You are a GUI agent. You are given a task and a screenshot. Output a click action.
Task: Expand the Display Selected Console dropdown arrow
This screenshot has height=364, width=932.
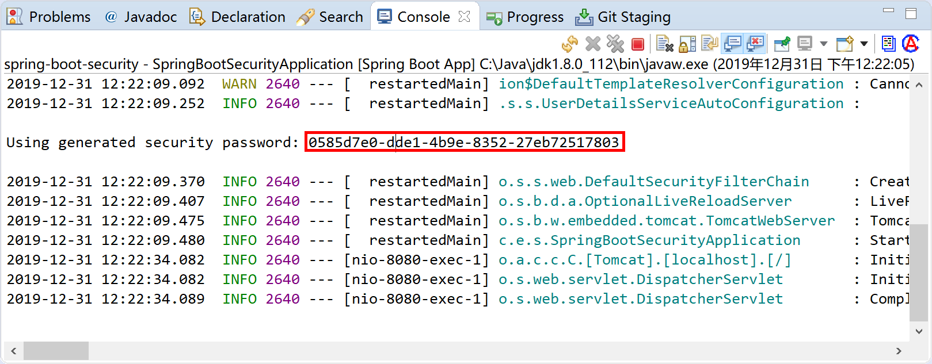823,44
